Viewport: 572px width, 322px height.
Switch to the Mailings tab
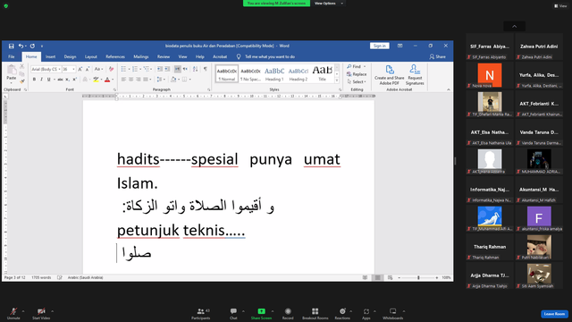(x=141, y=56)
